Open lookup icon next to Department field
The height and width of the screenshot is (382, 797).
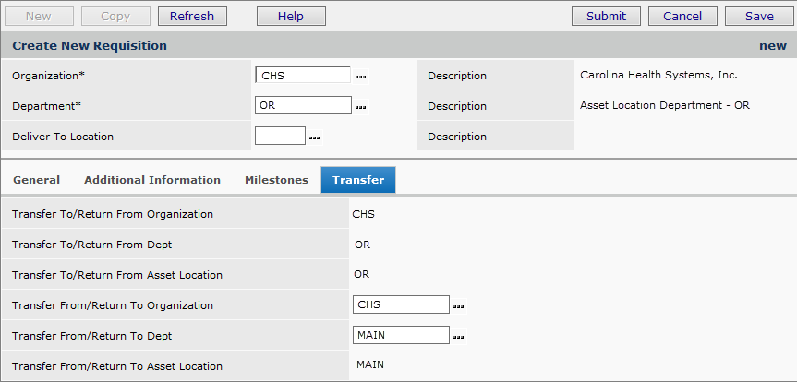pos(361,107)
